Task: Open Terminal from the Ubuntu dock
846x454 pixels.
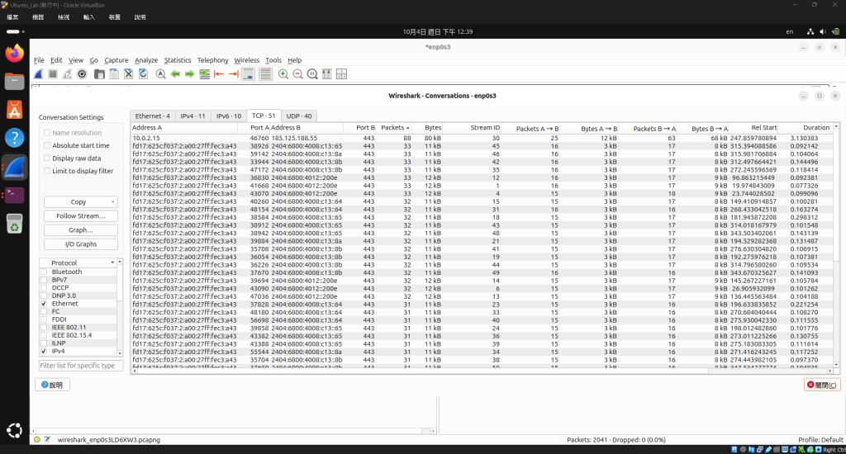Action: [15, 194]
